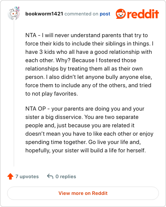This screenshot has width=166, height=207.
Task: Click the "NTA - I will never understand" line
Action: pyautogui.click(x=87, y=35)
